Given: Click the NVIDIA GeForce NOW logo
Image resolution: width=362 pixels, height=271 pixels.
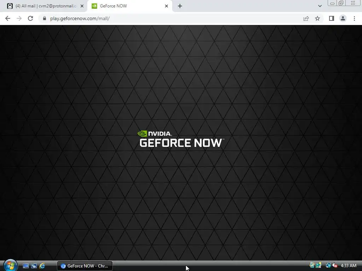Looking at the screenshot, I should coord(181,139).
